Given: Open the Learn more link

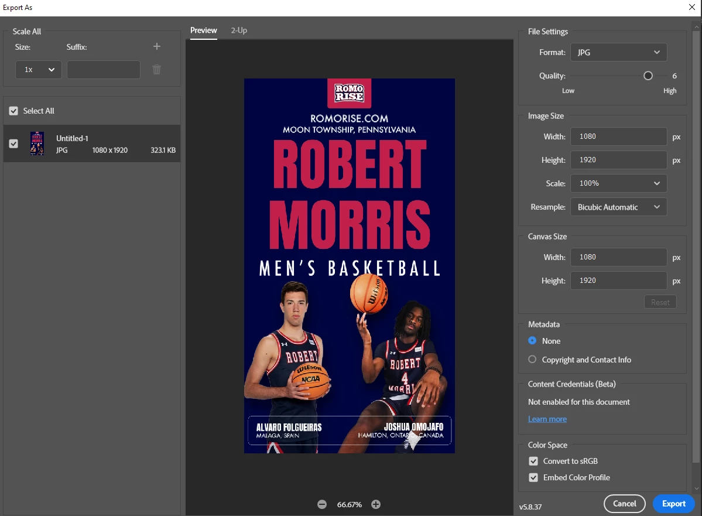Looking at the screenshot, I should click(x=547, y=419).
